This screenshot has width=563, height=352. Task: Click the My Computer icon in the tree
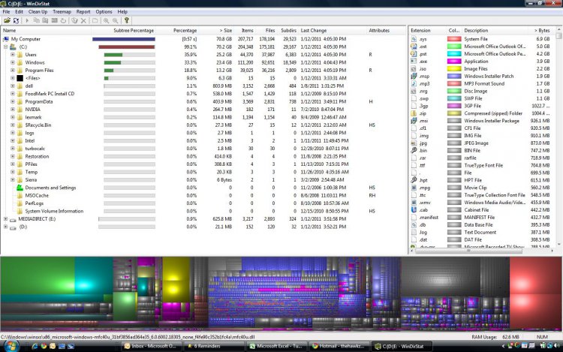(6, 39)
